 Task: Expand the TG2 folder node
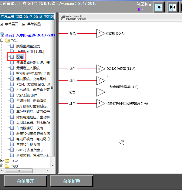pos(2,161)
